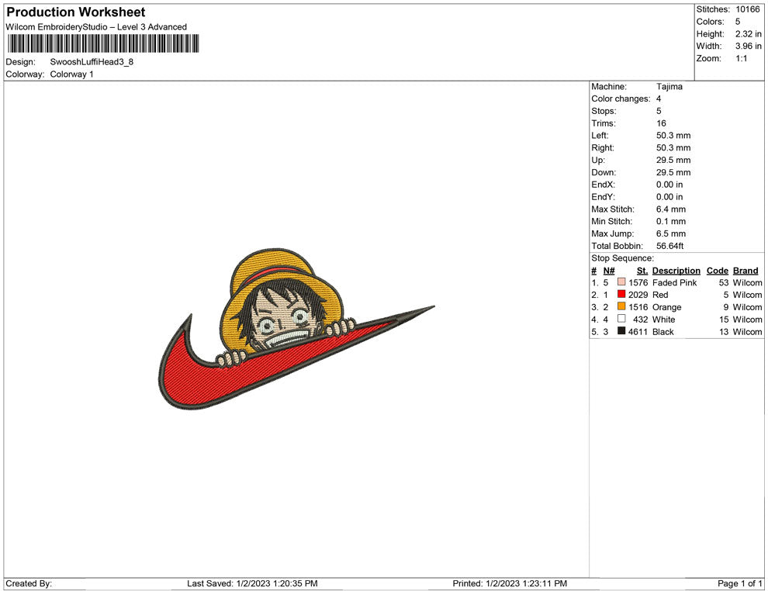Pick the Orange thread color swatch

pyautogui.click(x=621, y=307)
